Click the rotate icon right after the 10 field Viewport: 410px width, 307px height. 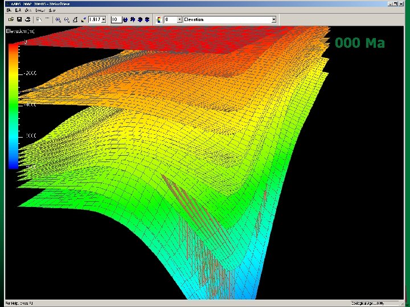(x=126, y=19)
